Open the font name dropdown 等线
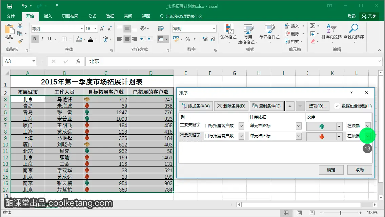 [82, 29]
